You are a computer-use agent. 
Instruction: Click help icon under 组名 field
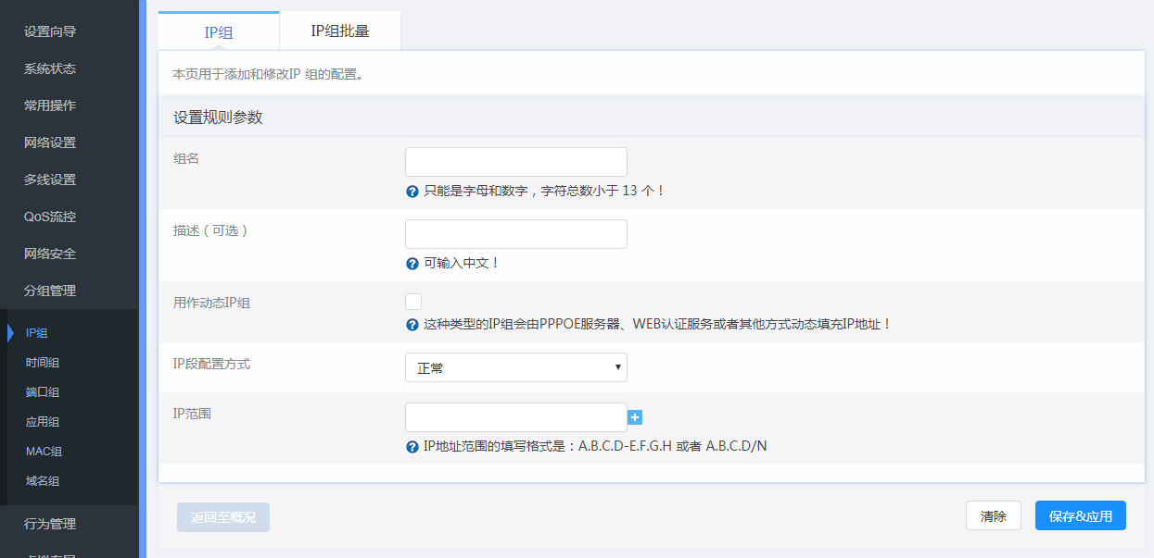[412, 192]
